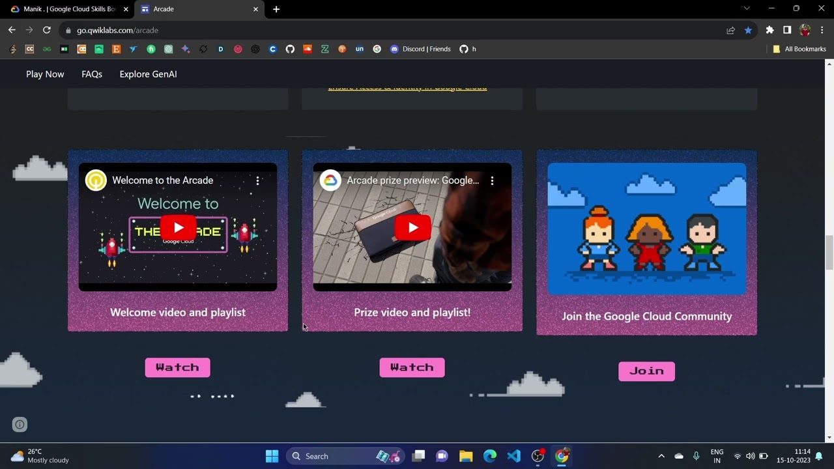Show hidden system tray icons
Image resolution: width=834 pixels, height=469 pixels.
661,456
